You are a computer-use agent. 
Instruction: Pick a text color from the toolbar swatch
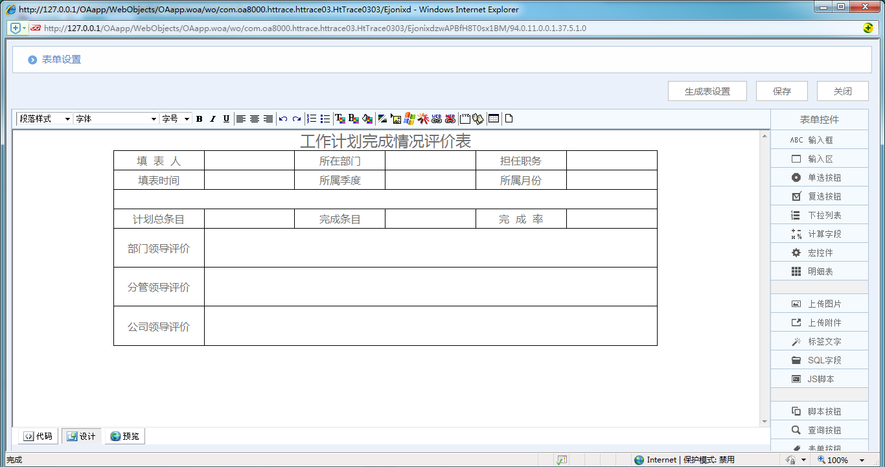click(339, 119)
